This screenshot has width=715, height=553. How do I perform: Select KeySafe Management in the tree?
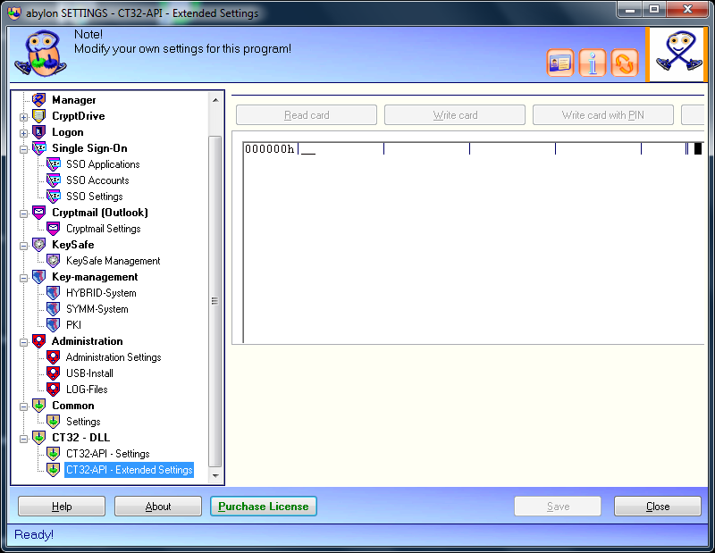point(114,261)
